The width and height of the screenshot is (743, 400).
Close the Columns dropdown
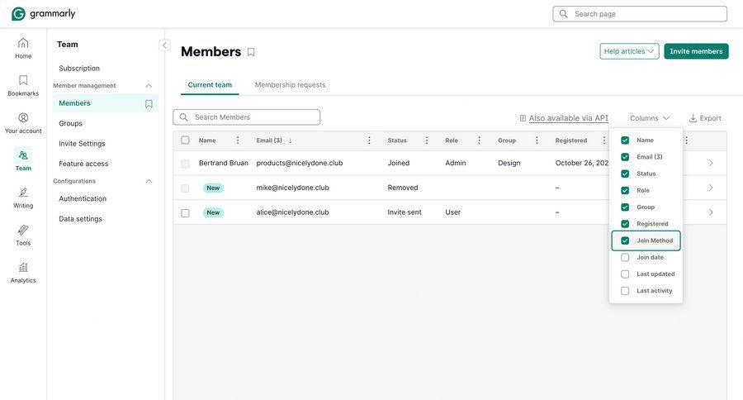coord(650,118)
